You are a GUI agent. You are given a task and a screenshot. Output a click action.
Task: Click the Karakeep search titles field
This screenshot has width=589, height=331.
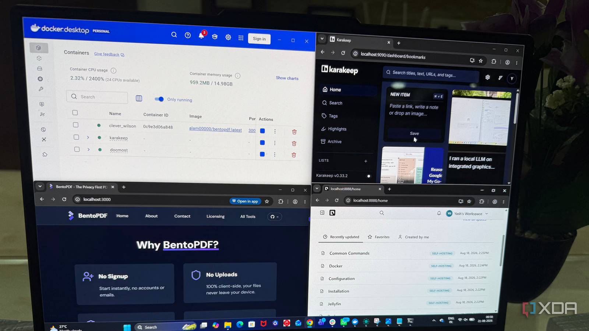(431, 74)
